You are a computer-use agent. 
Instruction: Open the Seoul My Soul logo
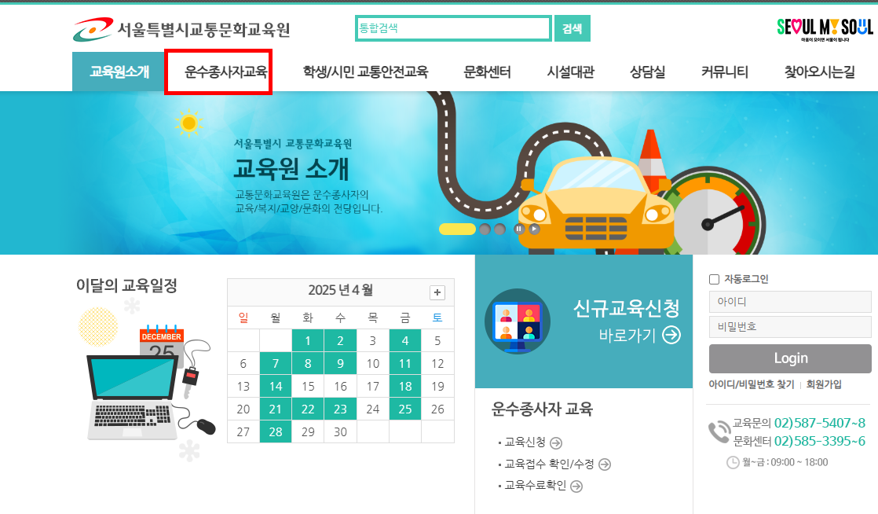click(825, 28)
